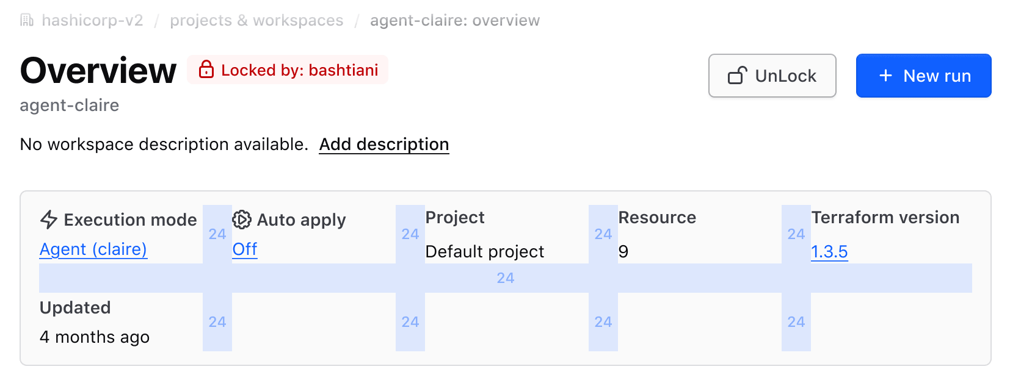The width and height of the screenshot is (1021, 383).
Task: Click the 4 months ago timestamp
Action: [95, 337]
